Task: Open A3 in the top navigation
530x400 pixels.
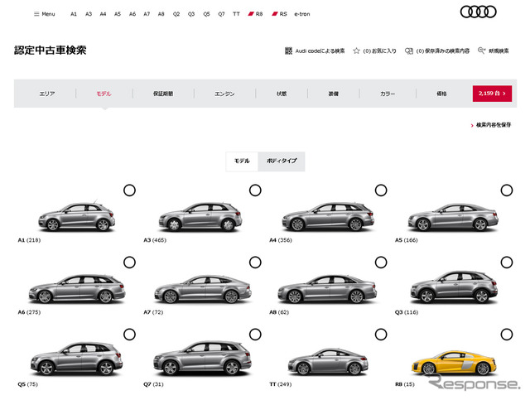Action: point(89,14)
